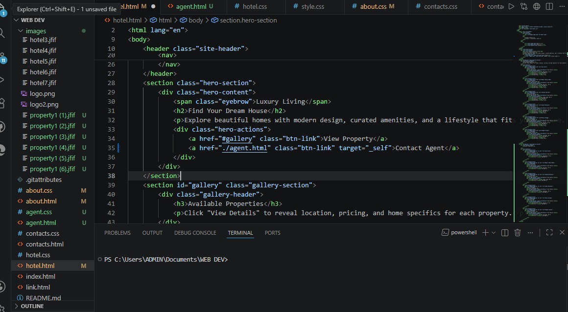Open hotel5.jfif in the explorer
The image size is (568, 312).
43,62
